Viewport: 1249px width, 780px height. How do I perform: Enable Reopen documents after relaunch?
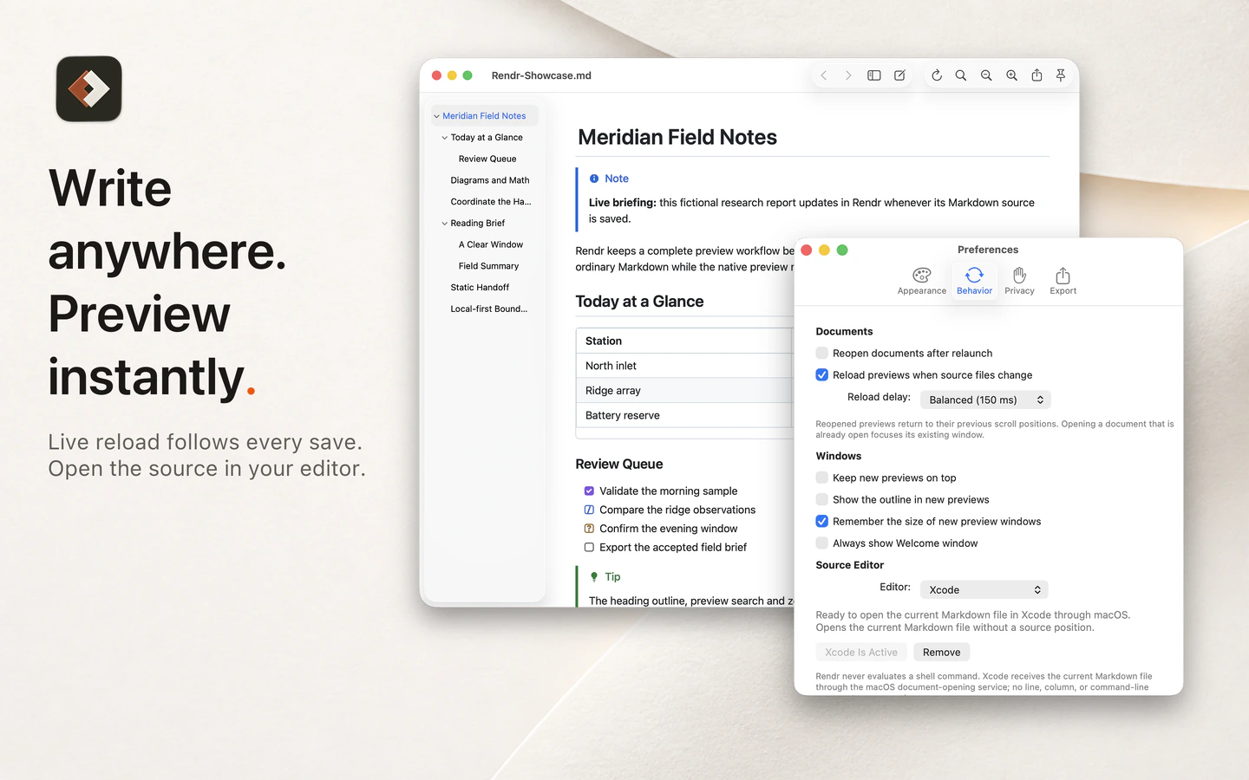pyautogui.click(x=821, y=353)
